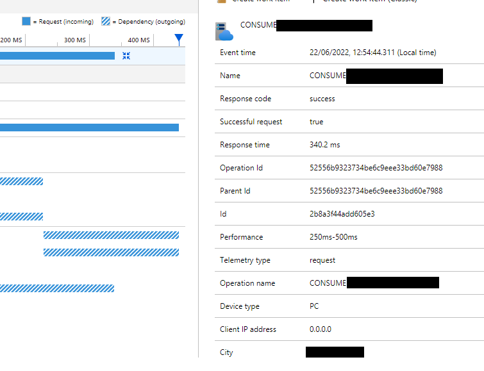
Task: Click the City field label
Action: pos(226,352)
